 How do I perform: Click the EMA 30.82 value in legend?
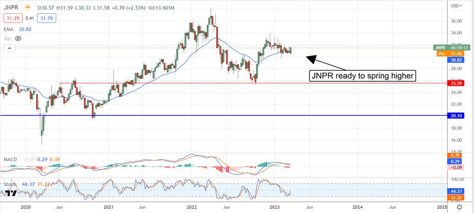(25, 29)
